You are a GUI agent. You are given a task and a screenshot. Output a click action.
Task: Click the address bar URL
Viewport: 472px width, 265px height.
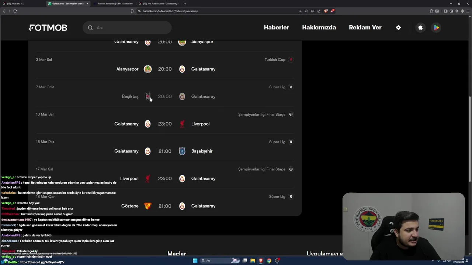click(x=170, y=11)
